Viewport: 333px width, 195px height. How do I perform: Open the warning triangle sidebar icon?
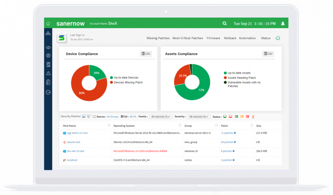click(x=48, y=73)
